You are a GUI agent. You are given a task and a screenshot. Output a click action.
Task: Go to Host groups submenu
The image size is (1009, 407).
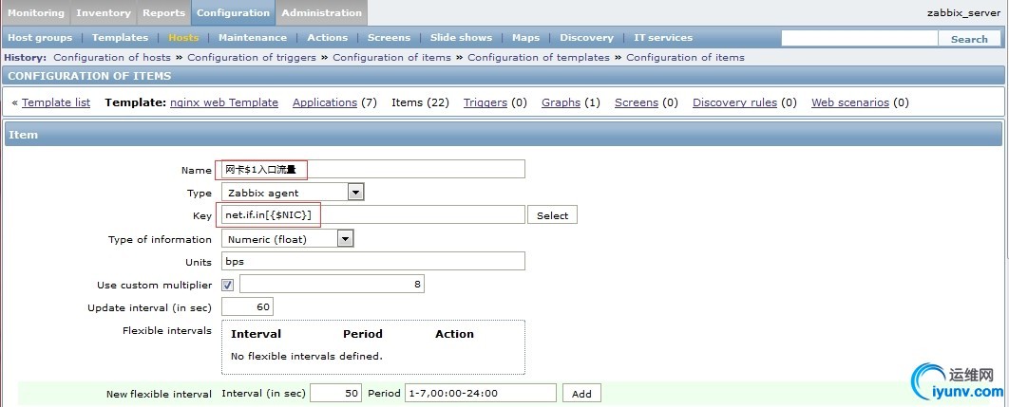point(40,38)
